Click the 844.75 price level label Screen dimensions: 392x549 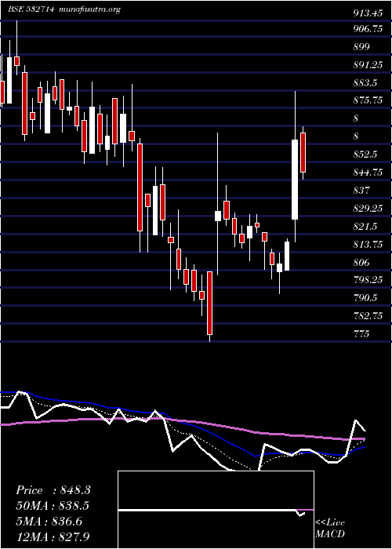click(x=367, y=173)
